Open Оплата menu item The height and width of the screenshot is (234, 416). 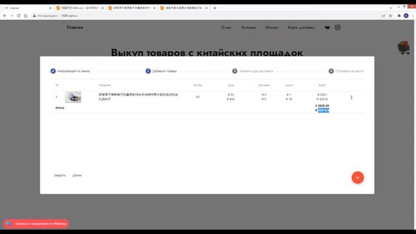272,27
